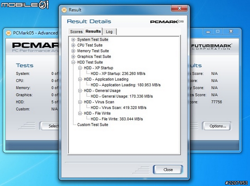Screen dimensions: 250x186
Task: Click the Tests heading in PCMark05 window
Action: (25, 65)
